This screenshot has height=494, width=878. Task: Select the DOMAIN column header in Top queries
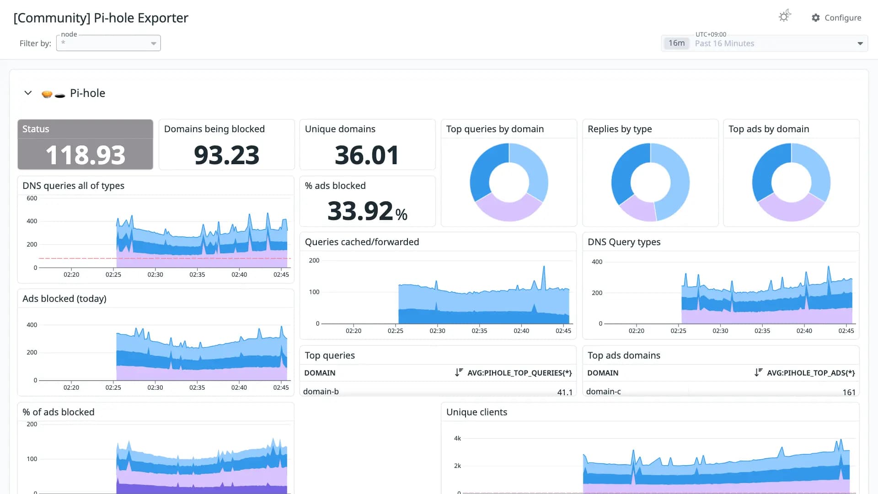(x=320, y=373)
